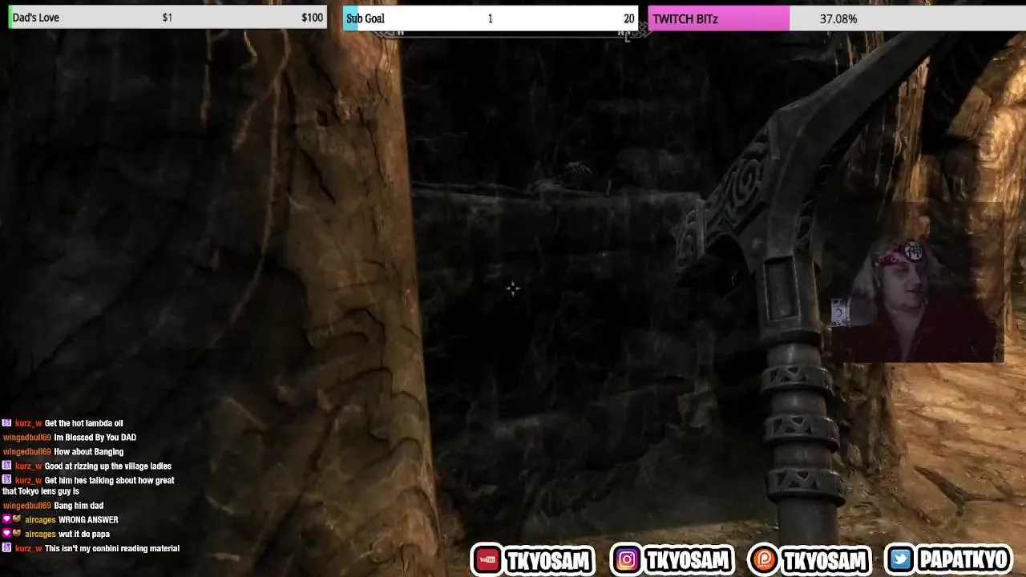
Task: Click the YouTube logo icon
Action: tap(487, 559)
